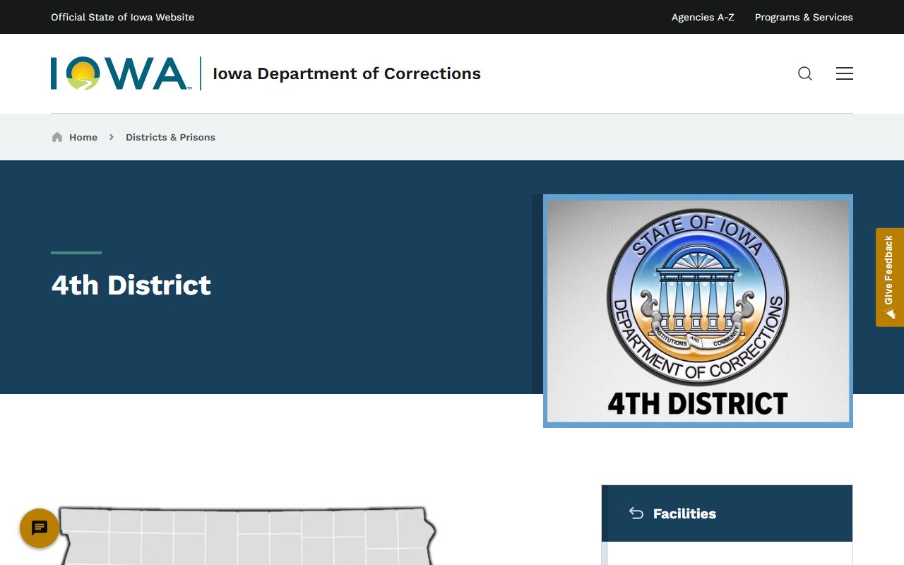This screenshot has height=565, width=904.
Task: Click the Facilities back arrow icon
Action: click(x=636, y=513)
